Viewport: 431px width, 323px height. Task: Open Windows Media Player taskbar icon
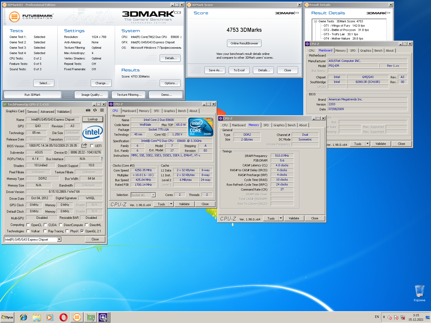(x=50, y=317)
